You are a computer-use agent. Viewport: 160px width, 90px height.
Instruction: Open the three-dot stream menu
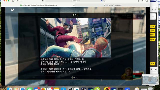pos(5,10)
